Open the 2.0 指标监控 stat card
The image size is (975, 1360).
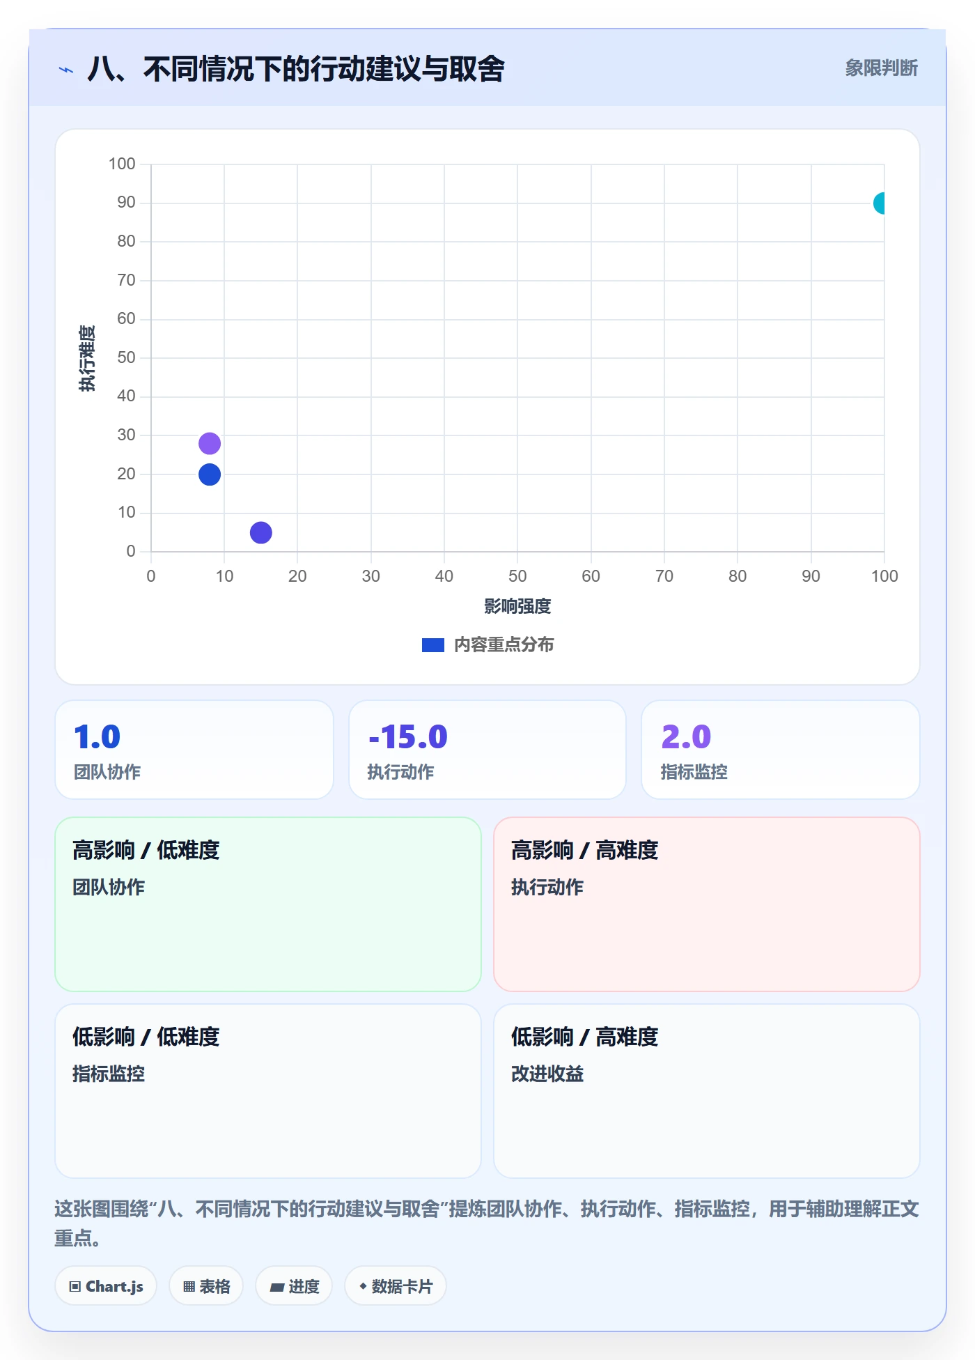coord(781,750)
